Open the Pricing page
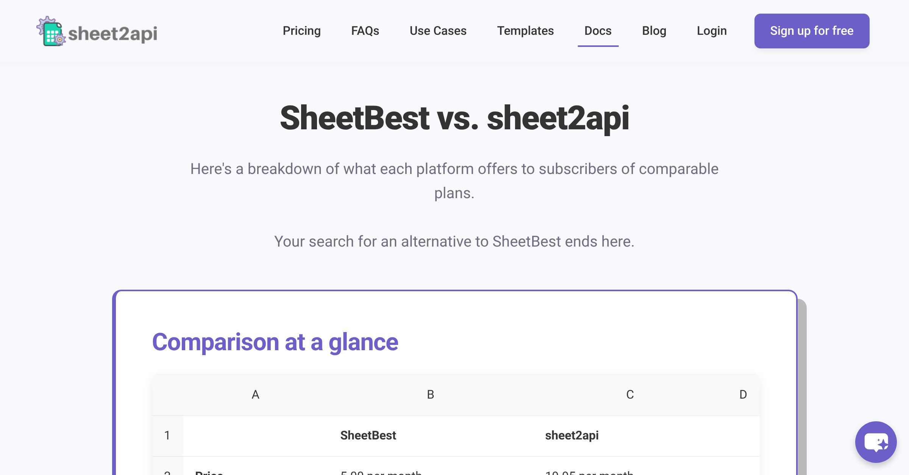 pos(301,31)
